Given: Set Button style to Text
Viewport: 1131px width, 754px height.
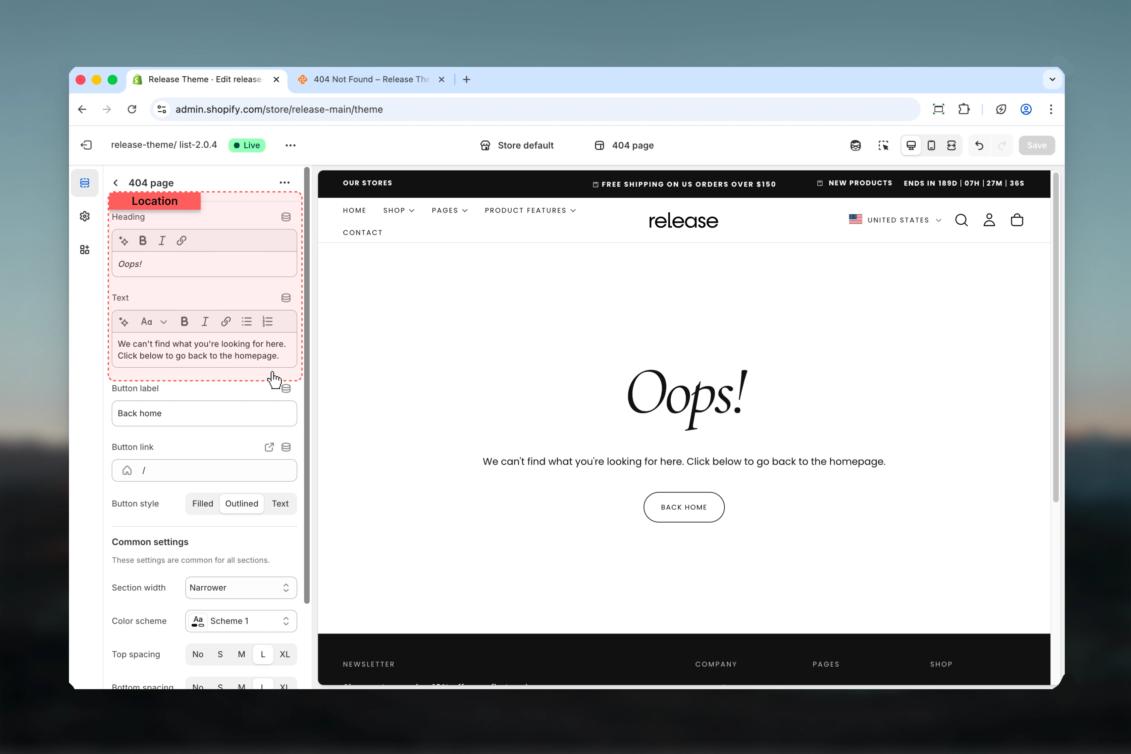Looking at the screenshot, I should (x=280, y=504).
